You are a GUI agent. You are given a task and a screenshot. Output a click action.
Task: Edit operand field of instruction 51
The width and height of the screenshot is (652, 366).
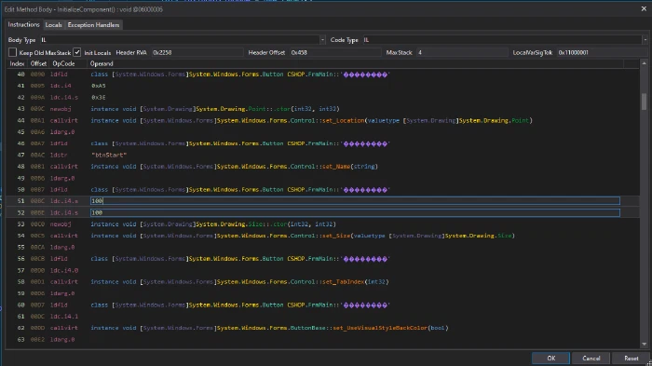[355, 201]
